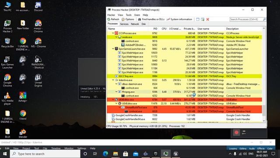This screenshot has height=158, width=280.
Task: Collapse the CCXProcess.exe tree node
Action: (x=113, y=33)
